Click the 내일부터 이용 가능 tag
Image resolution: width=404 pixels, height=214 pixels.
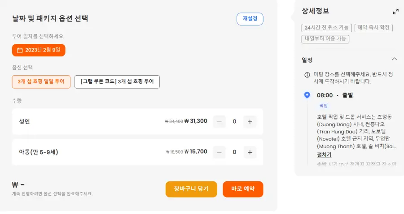coord(325,39)
